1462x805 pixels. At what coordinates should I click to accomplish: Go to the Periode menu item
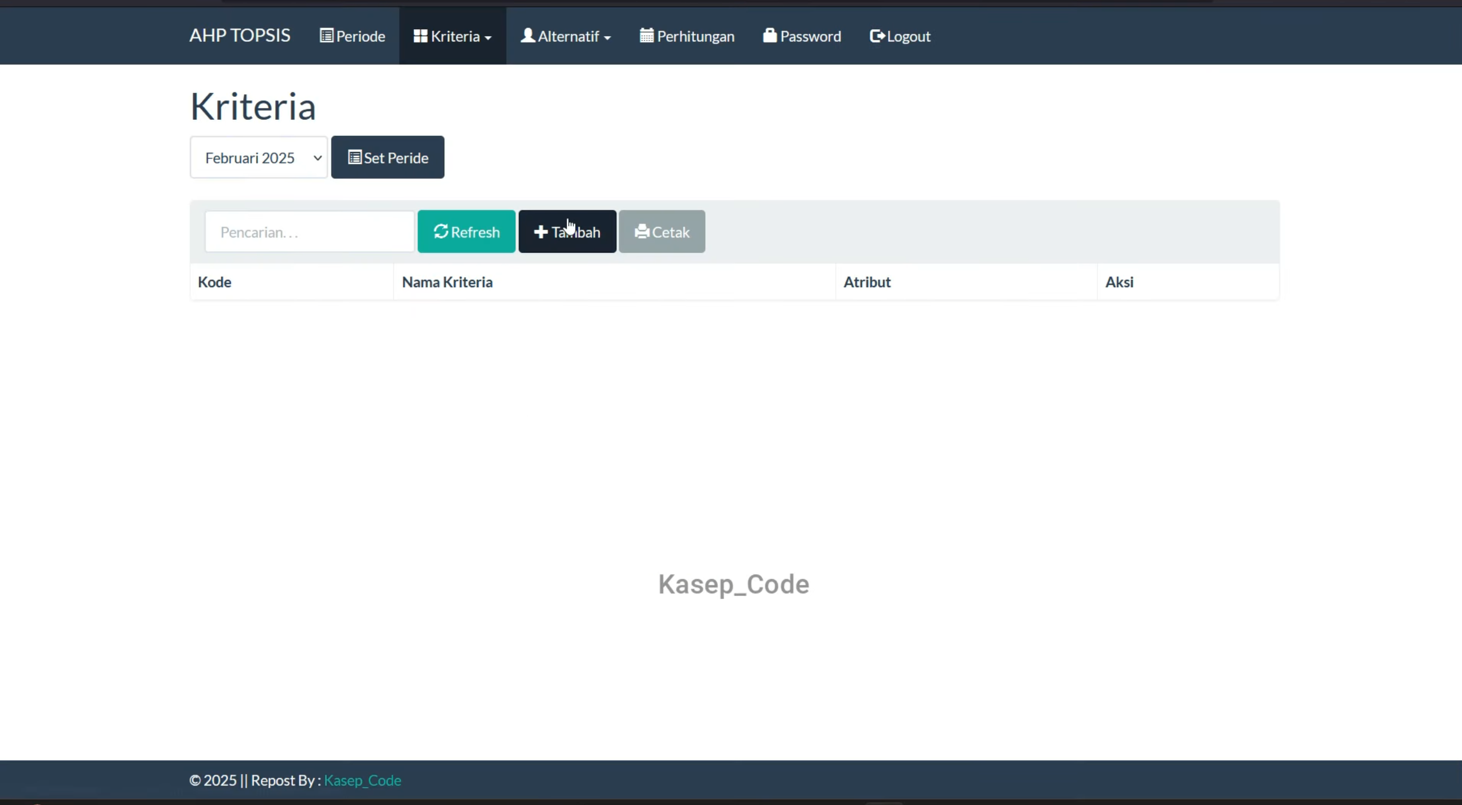[x=352, y=36]
